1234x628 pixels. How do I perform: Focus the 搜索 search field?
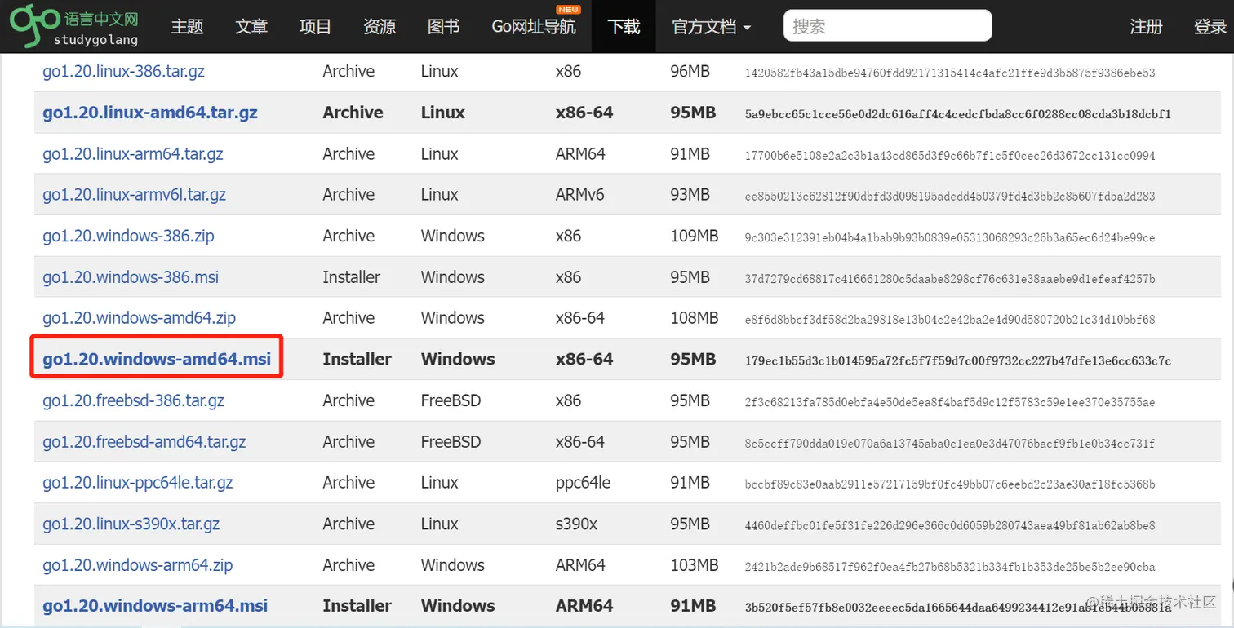(888, 26)
